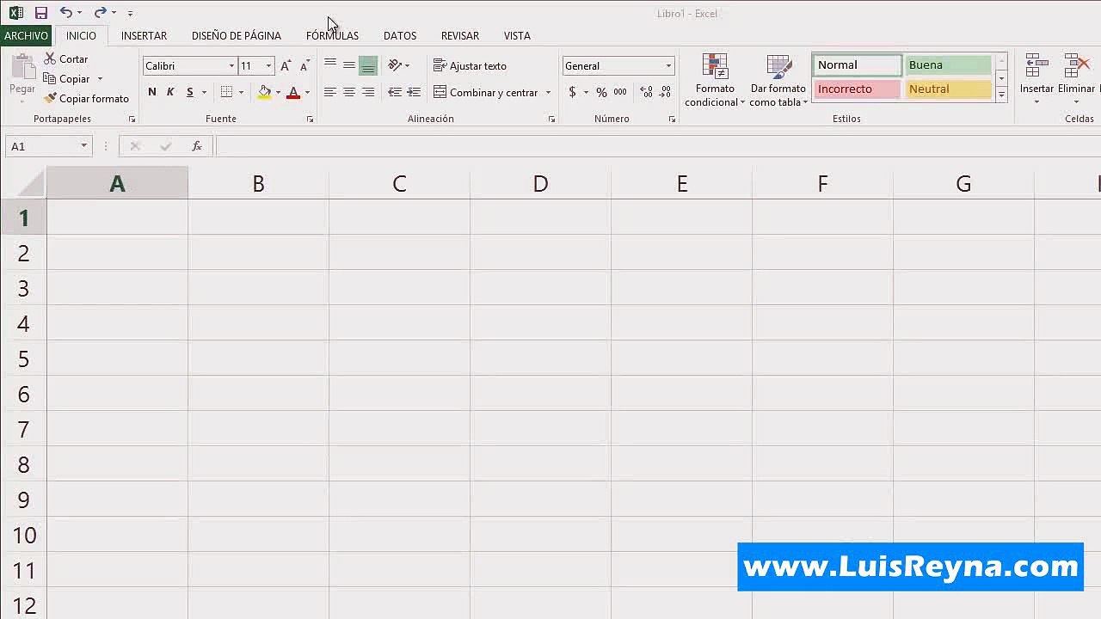Click the font color A icon
1101x619 pixels.
tap(293, 92)
